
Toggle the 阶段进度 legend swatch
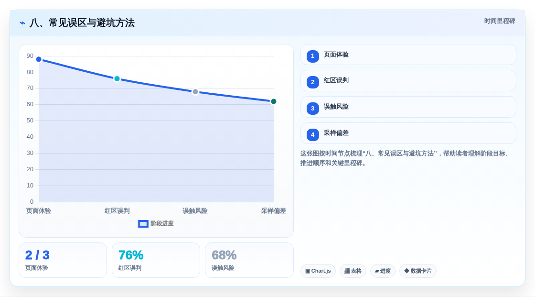pos(143,224)
